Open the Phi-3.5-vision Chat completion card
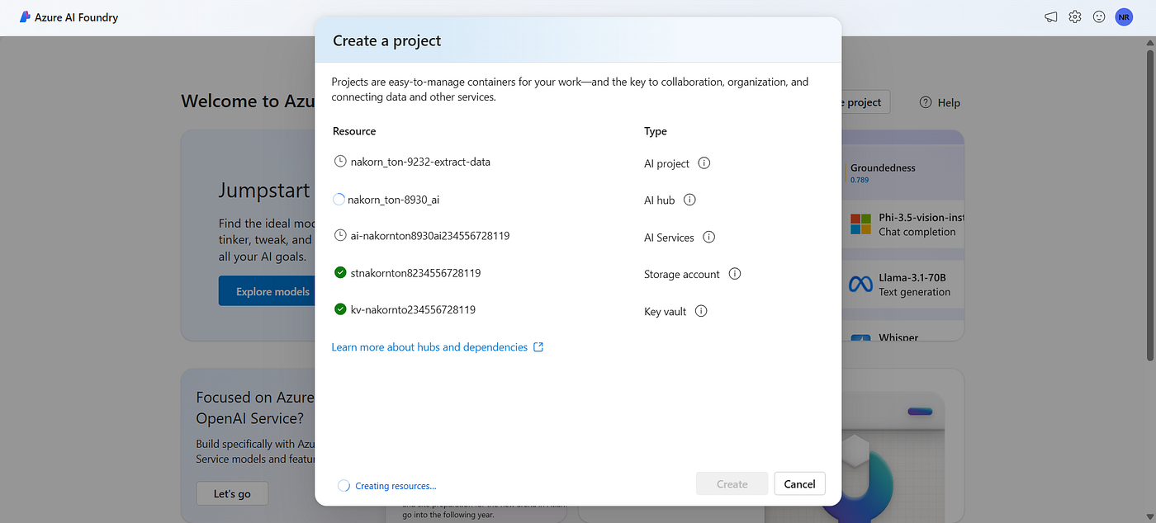 [903, 224]
